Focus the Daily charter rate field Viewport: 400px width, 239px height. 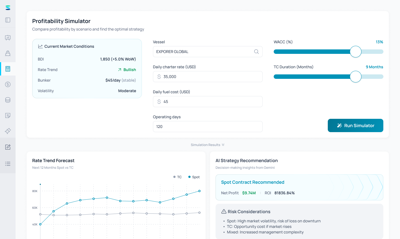point(208,77)
